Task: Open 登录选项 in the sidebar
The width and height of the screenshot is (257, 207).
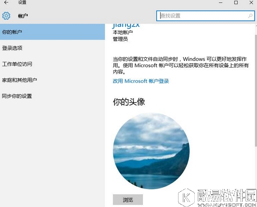Action: coord(53,48)
